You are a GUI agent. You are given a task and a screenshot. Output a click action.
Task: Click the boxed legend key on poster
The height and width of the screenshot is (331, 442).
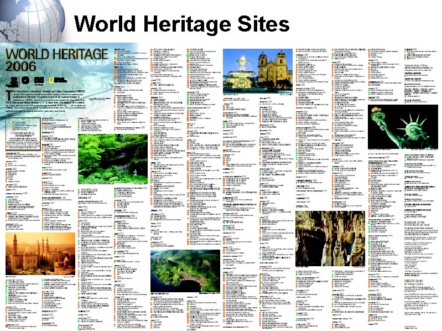[x=23, y=134]
